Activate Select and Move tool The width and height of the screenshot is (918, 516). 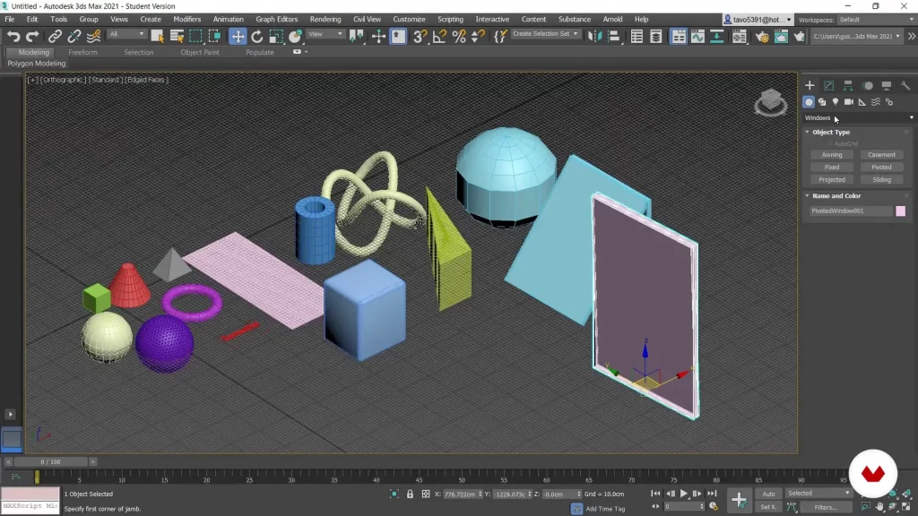[x=238, y=36]
